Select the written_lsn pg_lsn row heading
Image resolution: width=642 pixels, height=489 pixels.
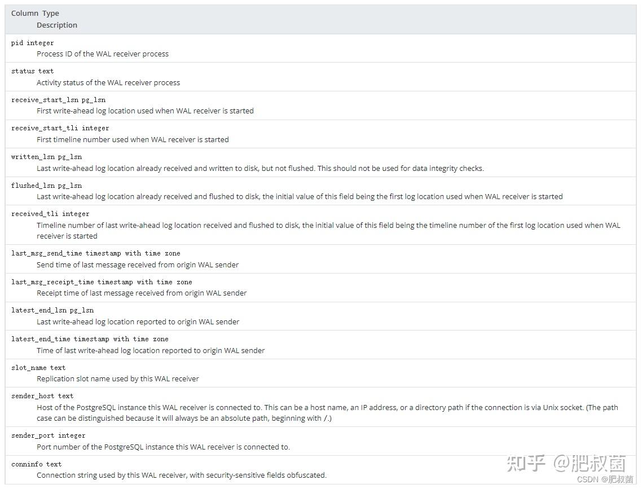point(46,157)
